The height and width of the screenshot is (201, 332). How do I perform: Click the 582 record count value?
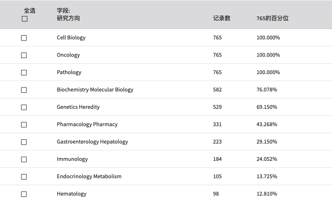pyautogui.click(x=217, y=90)
